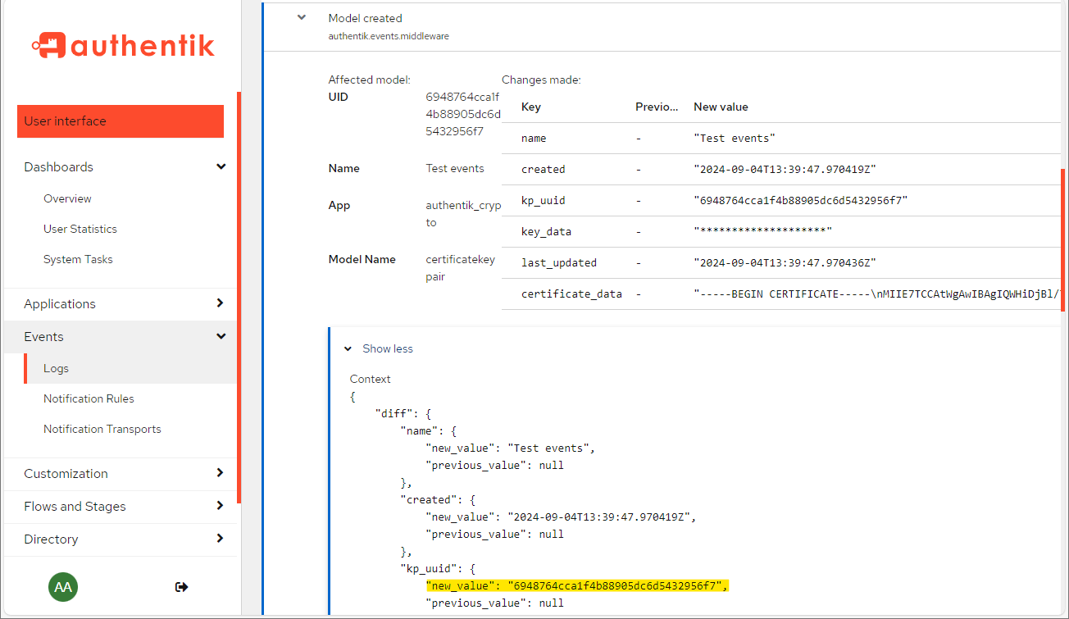Collapse the Events section
Viewport: 1069px width, 619px height.
tap(120, 337)
